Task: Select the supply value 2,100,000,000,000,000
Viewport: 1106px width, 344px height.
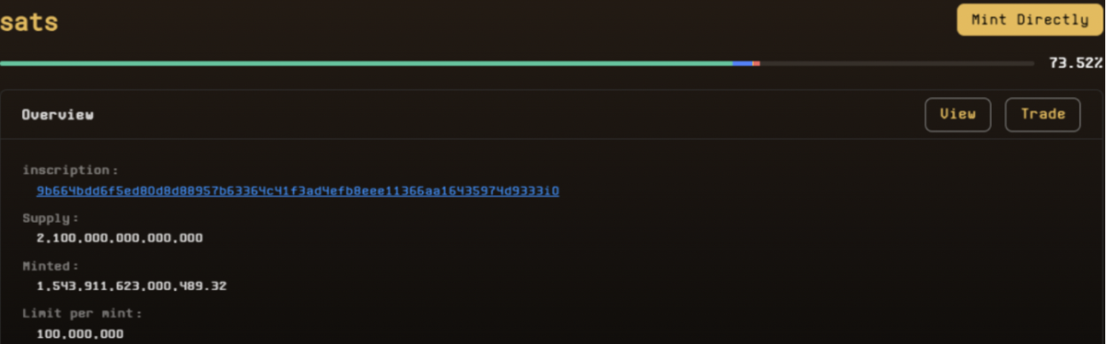Action: [x=120, y=238]
